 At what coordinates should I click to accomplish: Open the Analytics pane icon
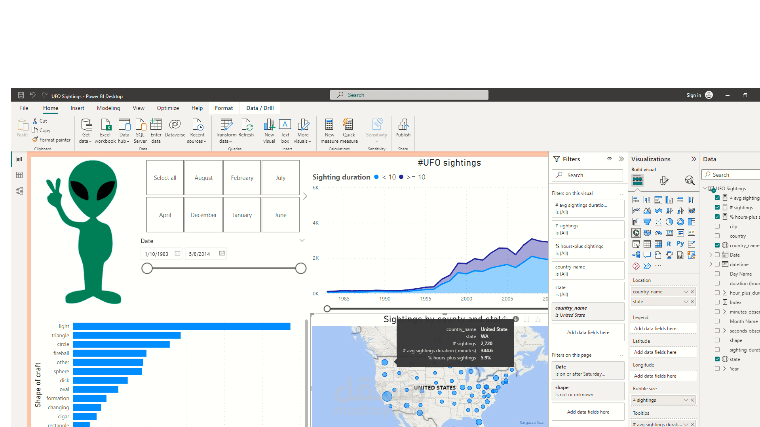(690, 180)
